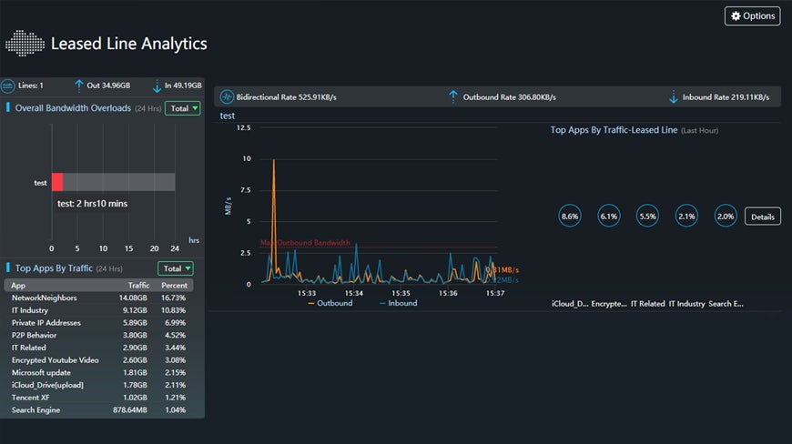Select the iCloud_Drive[upload] row
Viewport: 792px width, 444px height.
coord(98,385)
